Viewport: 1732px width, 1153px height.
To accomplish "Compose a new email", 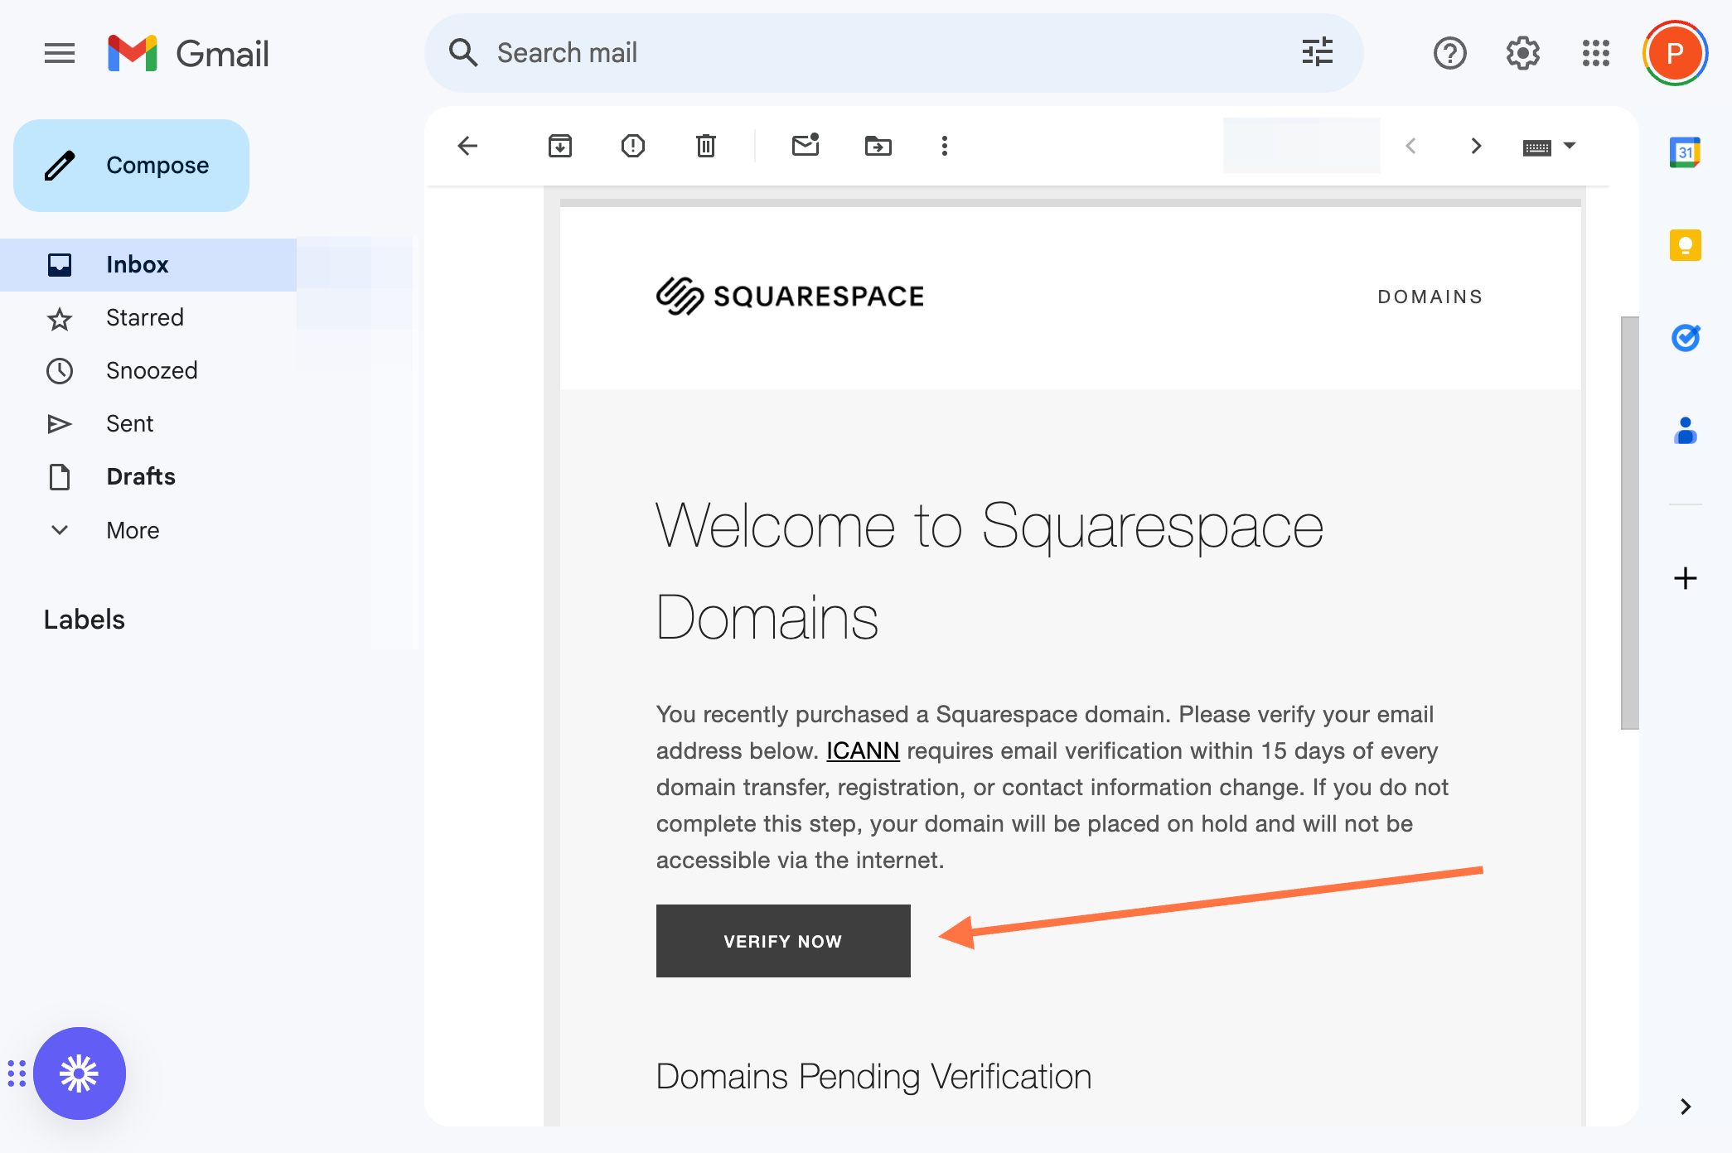I will 131,166.
